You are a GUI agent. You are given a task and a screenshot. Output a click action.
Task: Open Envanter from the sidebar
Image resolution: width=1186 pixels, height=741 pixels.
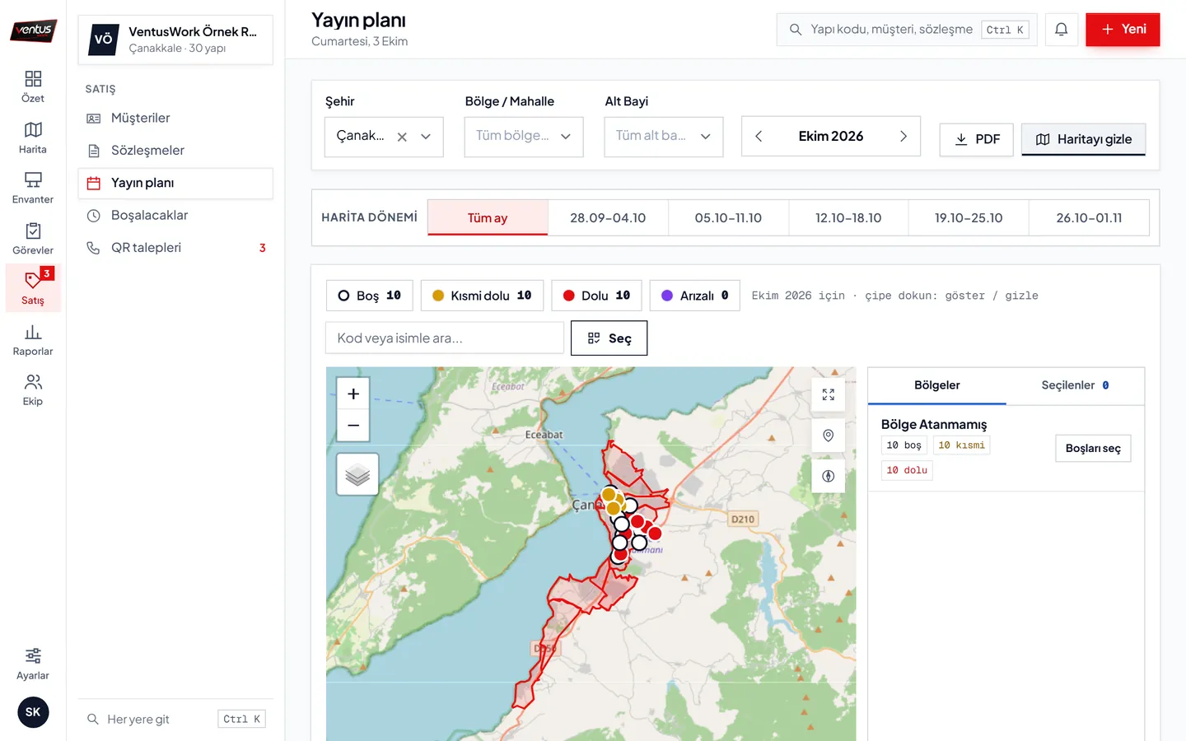tap(33, 189)
